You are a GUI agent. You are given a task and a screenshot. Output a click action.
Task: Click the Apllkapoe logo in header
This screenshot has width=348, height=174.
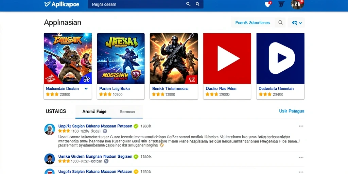click(62, 4)
